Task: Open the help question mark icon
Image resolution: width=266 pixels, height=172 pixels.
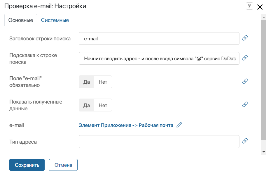Action: tap(249, 6)
